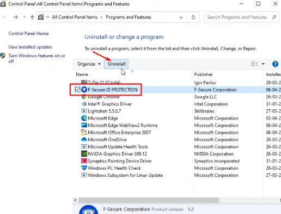This screenshot has width=281, height=214.
Task: Click the horizontal scrollbar thumb
Action: (149, 200)
